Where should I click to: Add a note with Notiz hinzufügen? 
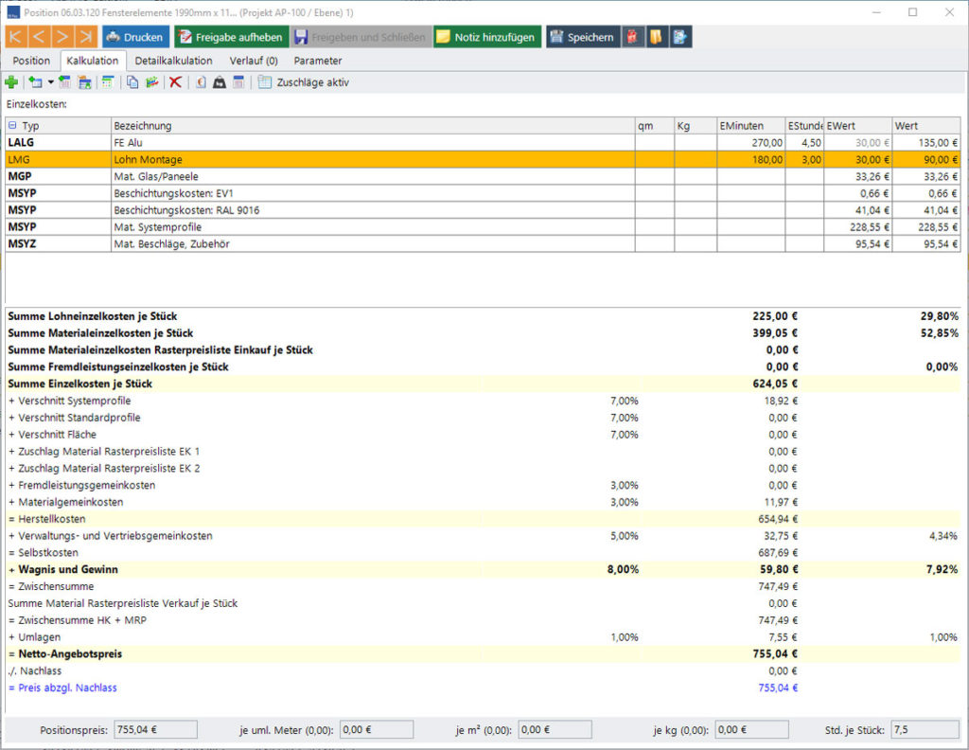(487, 37)
